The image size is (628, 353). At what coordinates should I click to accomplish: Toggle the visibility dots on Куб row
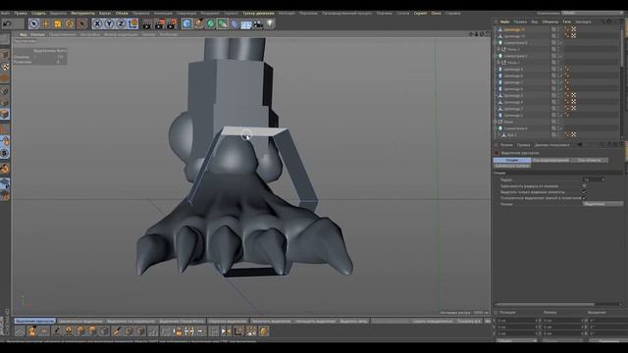point(558,135)
